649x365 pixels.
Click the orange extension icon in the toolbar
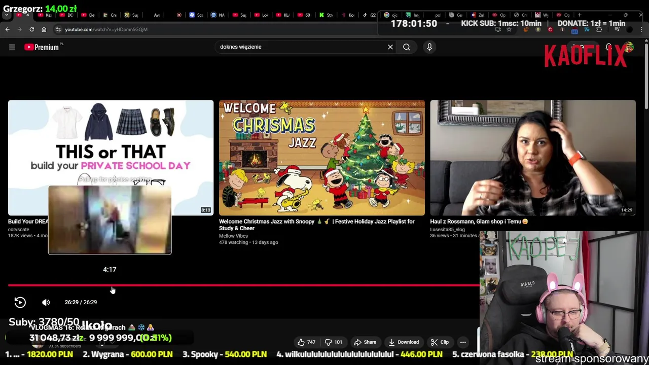click(526, 29)
